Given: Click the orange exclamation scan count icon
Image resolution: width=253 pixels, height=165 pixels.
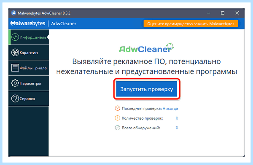Looking at the screenshot, I should (x=118, y=118).
